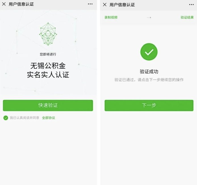Select the 验证结果 step
Viewport: 197px width, 185px height.
point(187,17)
